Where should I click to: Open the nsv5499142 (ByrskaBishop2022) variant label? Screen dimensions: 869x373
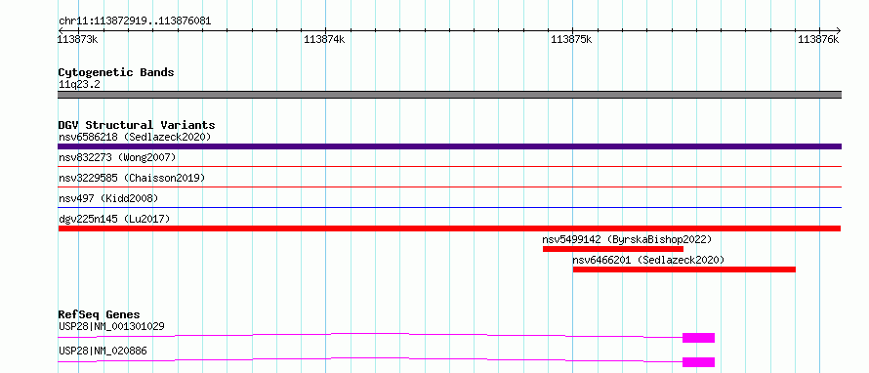pyautogui.click(x=627, y=239)
